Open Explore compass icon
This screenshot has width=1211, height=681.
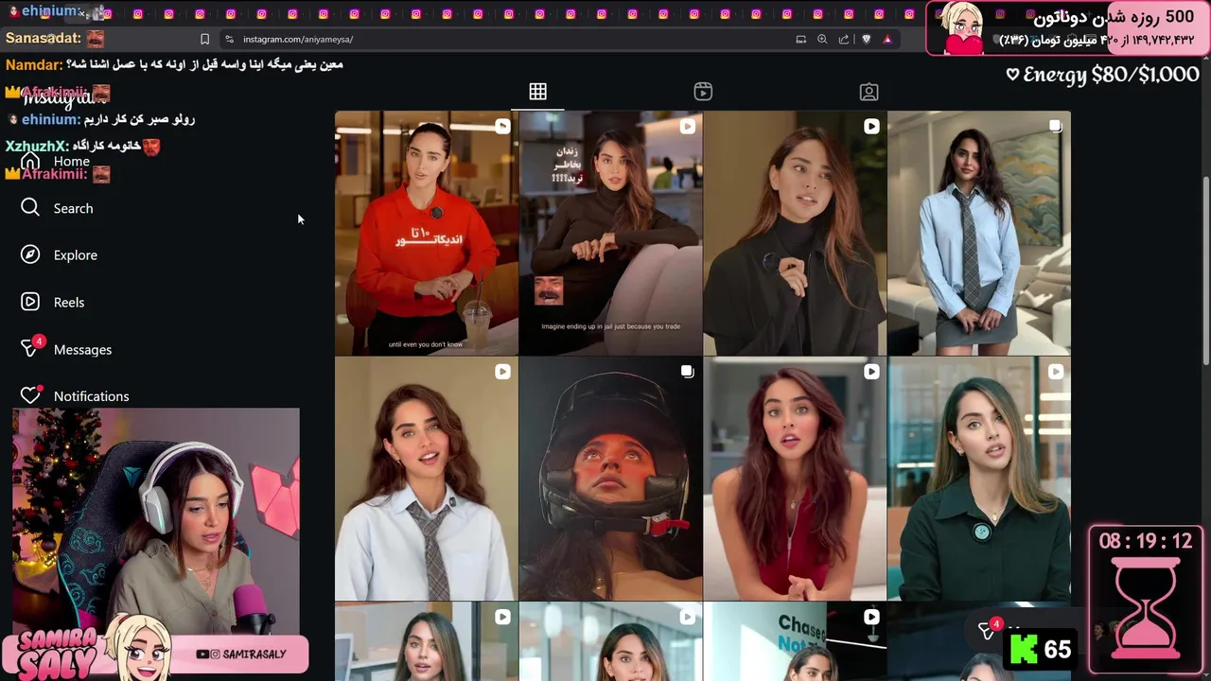pyautogui.click(x=30, y=254)
